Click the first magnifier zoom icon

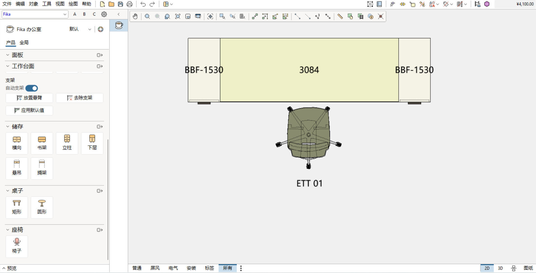pyautogui.click(x=147, y=16)
